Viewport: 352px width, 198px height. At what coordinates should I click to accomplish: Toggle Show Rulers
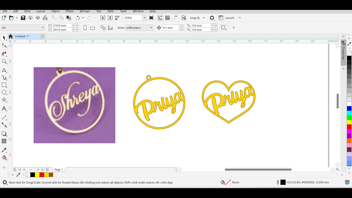(160, 18)
